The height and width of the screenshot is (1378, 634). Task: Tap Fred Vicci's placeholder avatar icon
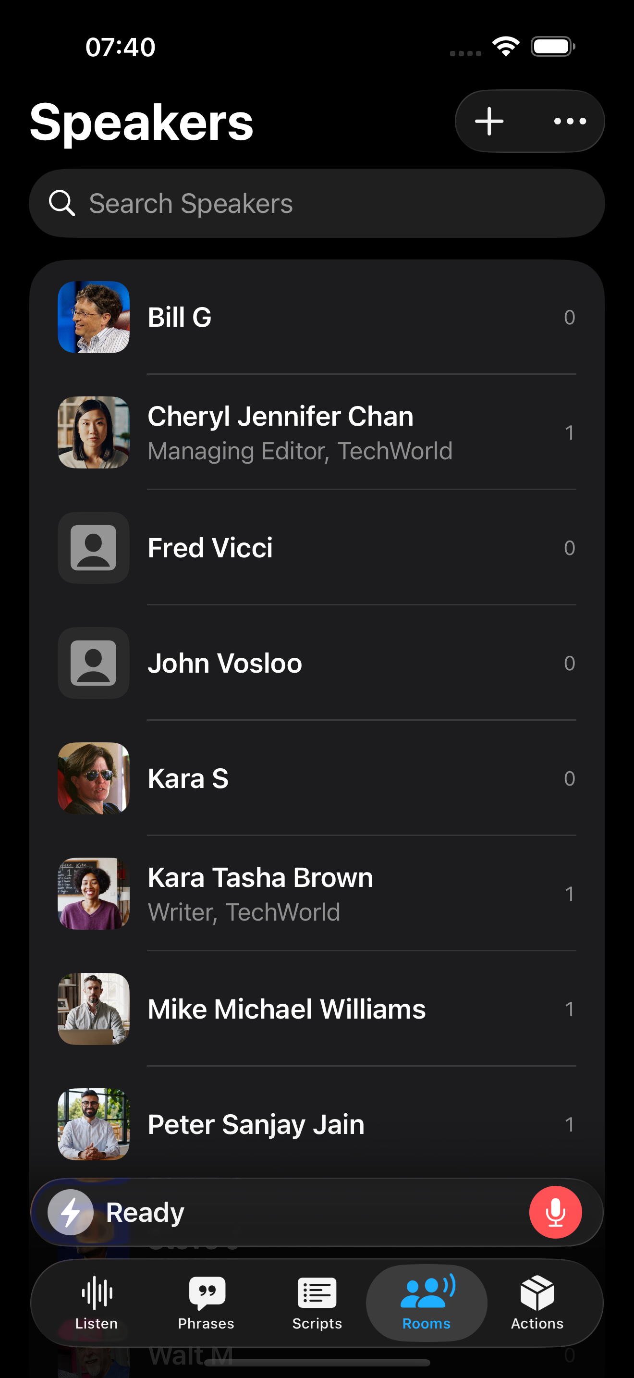(x=94, y=548)
